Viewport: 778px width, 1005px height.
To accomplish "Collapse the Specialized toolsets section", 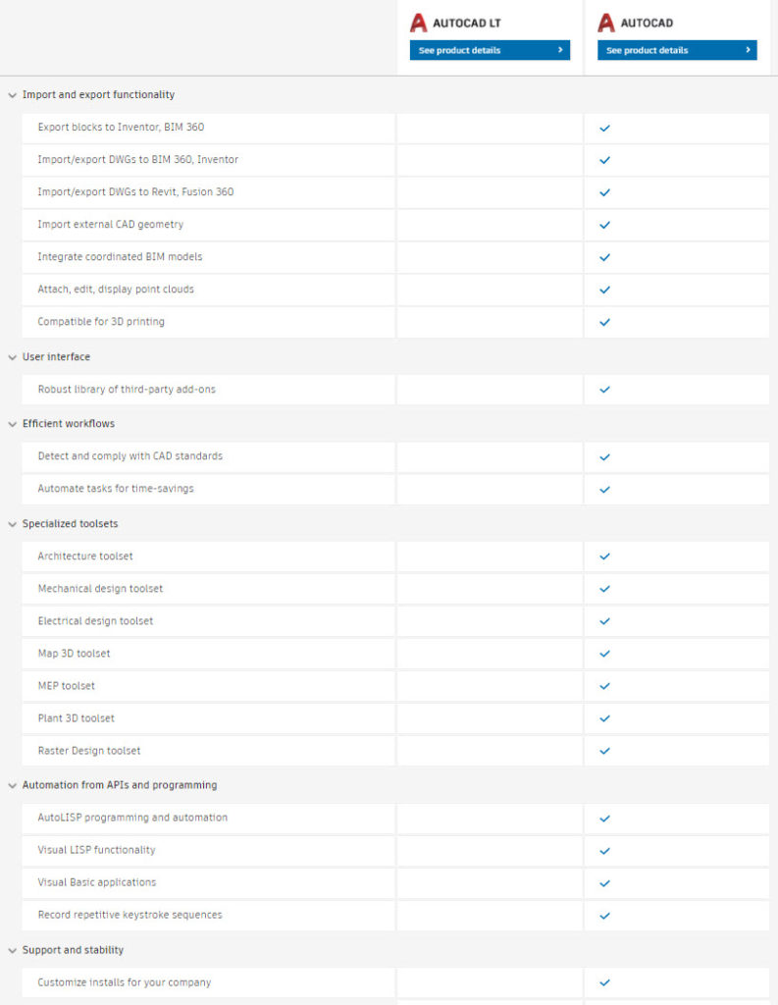I will tap(12, 524).
